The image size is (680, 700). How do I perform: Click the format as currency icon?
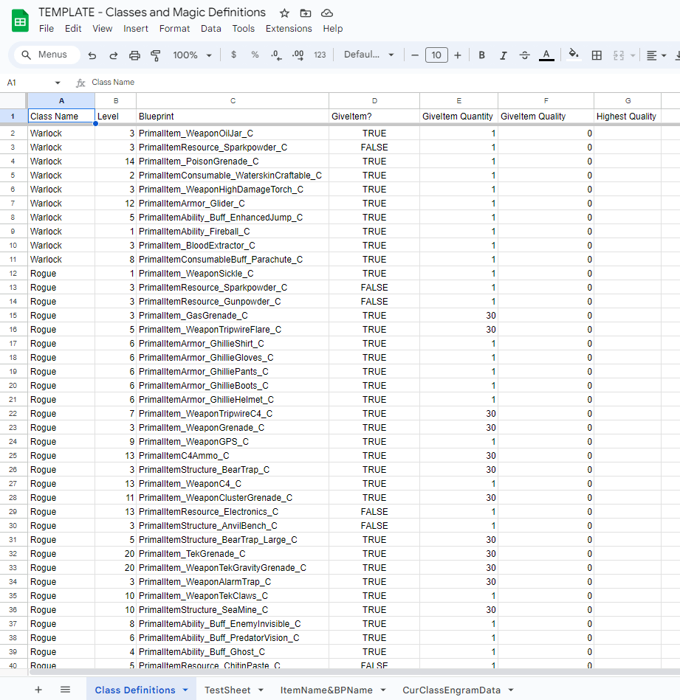[234, 55]
